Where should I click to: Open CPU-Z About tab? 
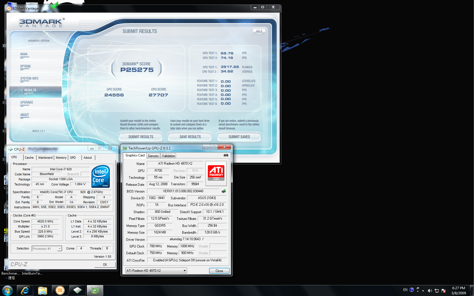click(x=87, y=158)
